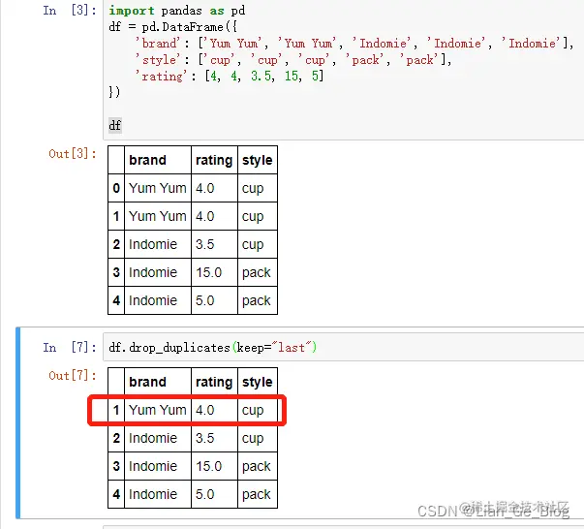
Task: Click 'style' header in Out[7] table
Action: point(258,382)
